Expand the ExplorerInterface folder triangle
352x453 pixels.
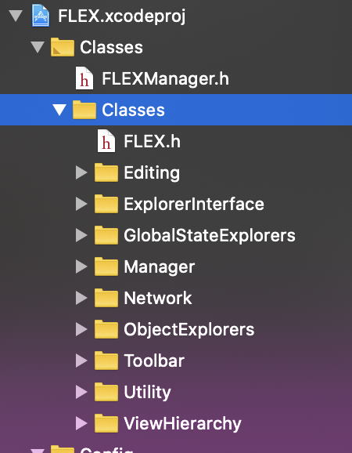[81, 204]
